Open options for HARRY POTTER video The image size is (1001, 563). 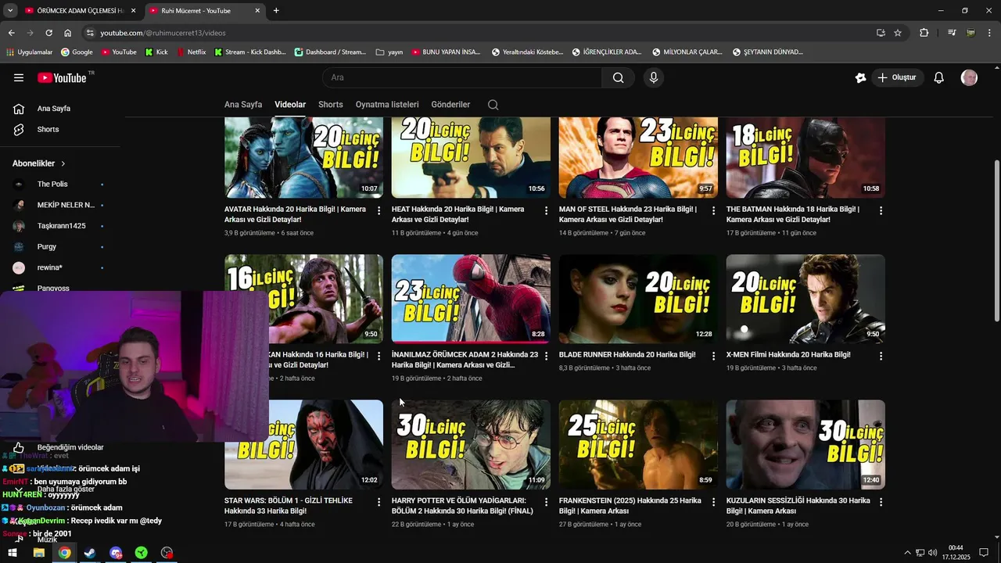[546, 501]
